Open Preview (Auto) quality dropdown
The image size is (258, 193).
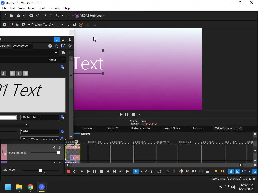pos(42,25)
